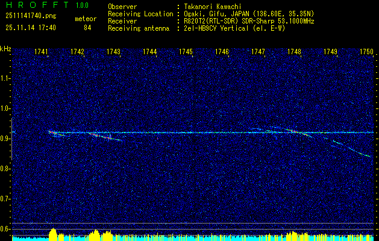Click the version number 1.0.0
Image resolution: width=379 pixels, height=241 pixels.
point(82,5)
